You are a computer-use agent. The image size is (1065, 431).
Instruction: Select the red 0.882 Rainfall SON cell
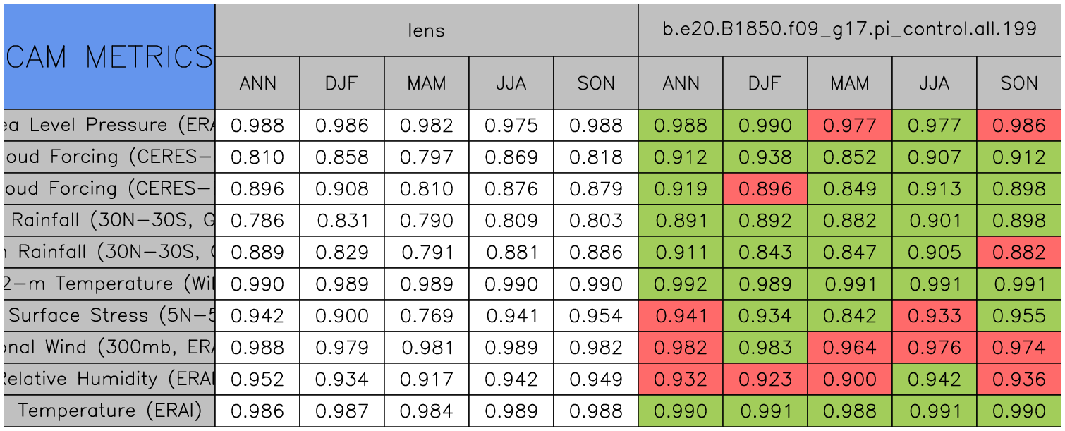tap(1019, 253)
